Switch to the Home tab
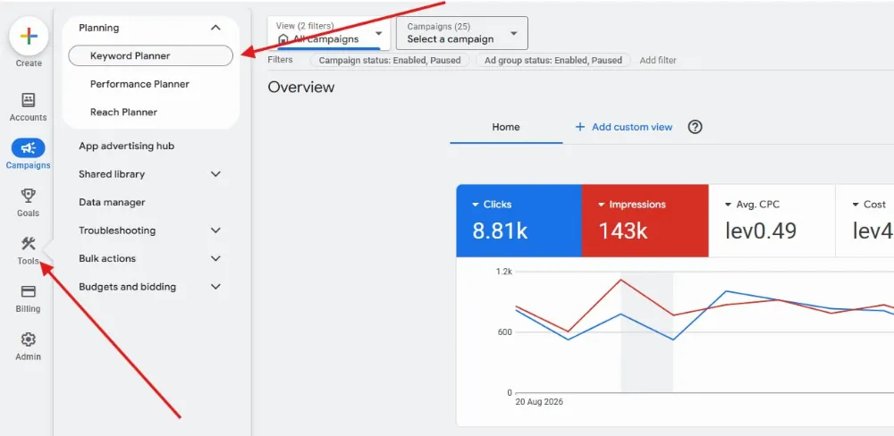 (x=506, y=127)
